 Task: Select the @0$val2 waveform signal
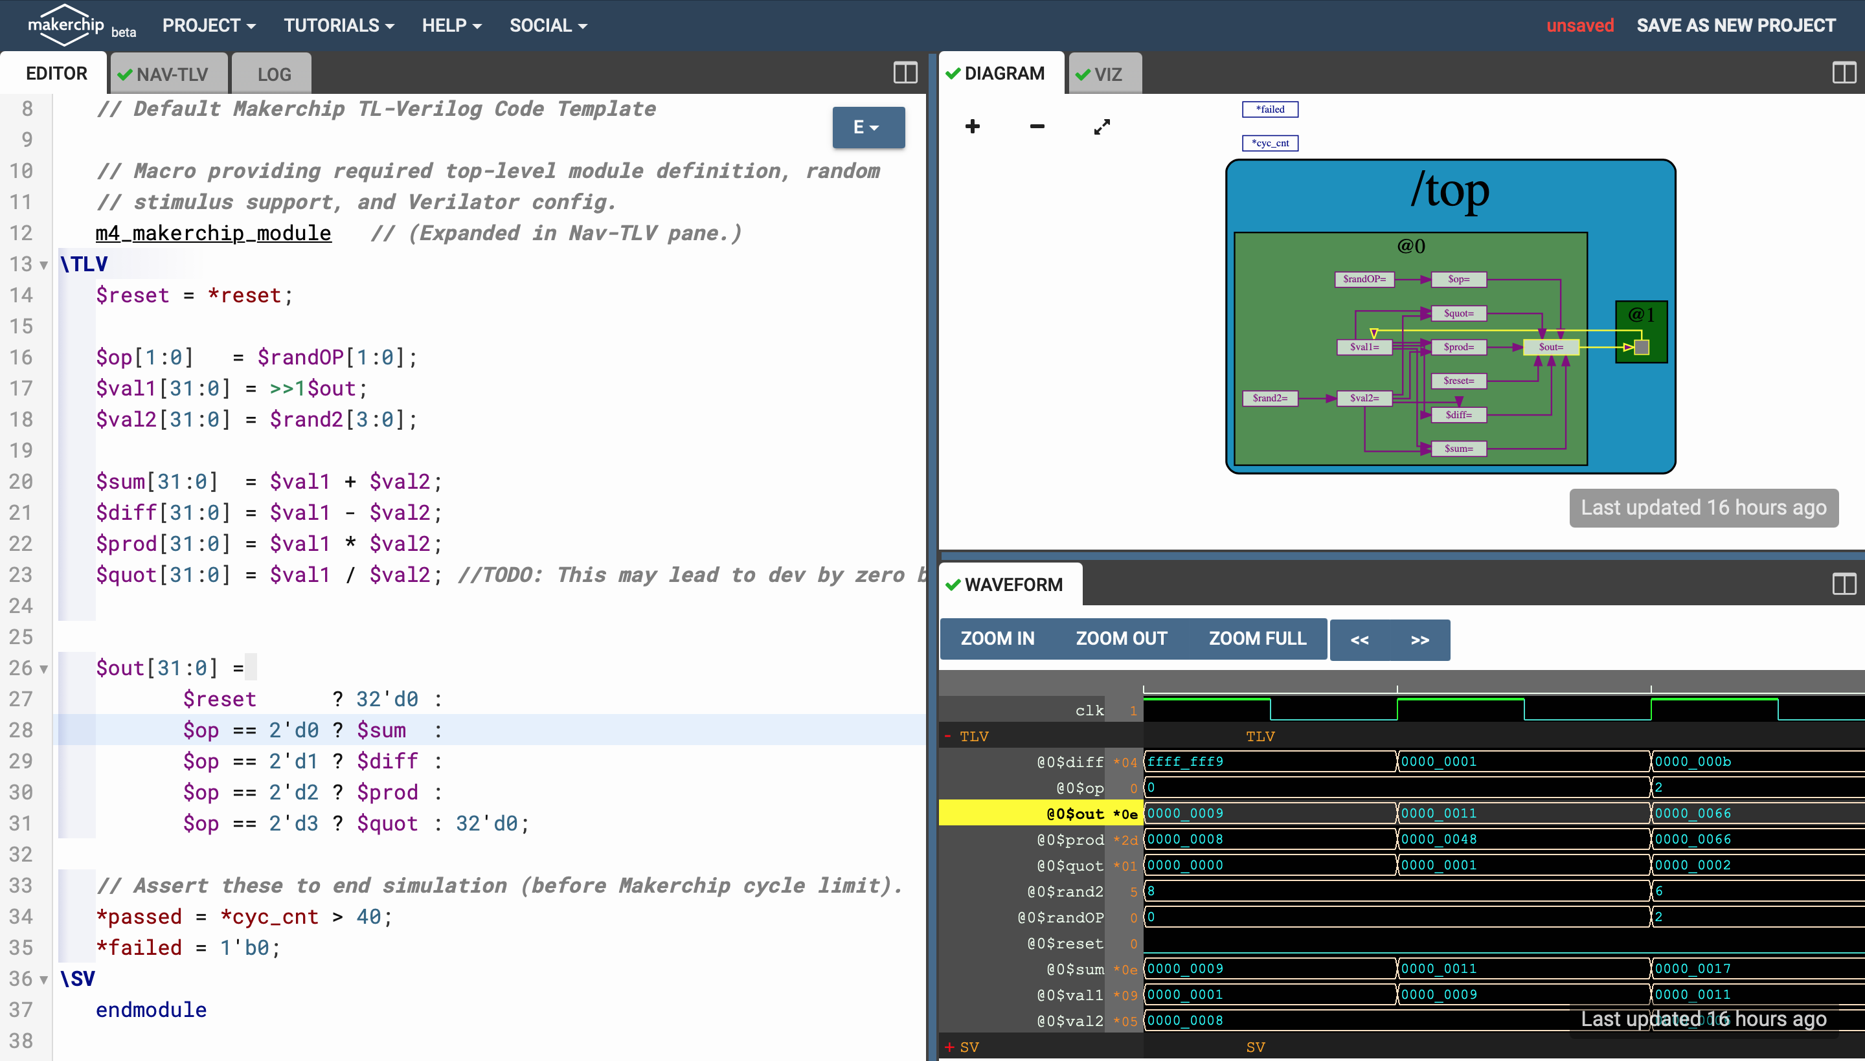pos(1070,1021)
